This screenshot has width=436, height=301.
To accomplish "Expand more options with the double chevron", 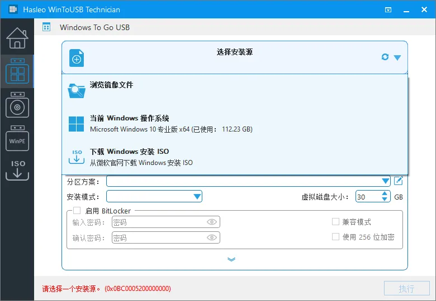I will (231, 259).
